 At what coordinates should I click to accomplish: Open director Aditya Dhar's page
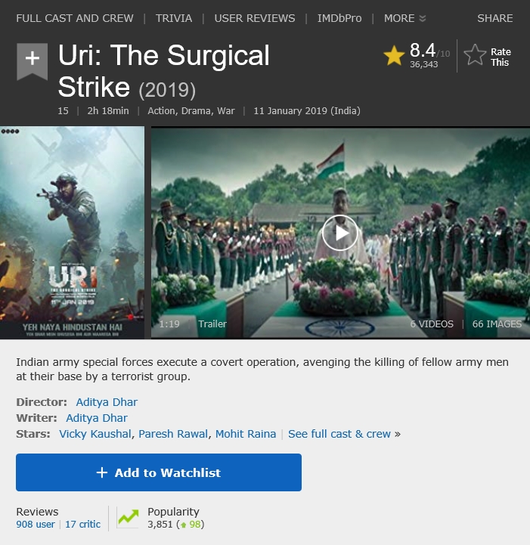107,402
